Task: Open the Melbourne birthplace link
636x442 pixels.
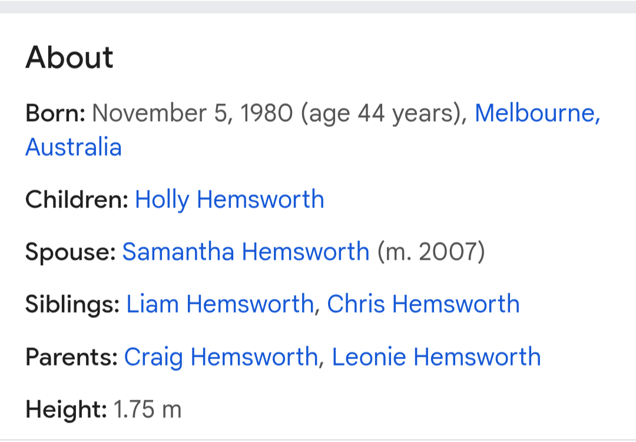Action: (536, 113)
